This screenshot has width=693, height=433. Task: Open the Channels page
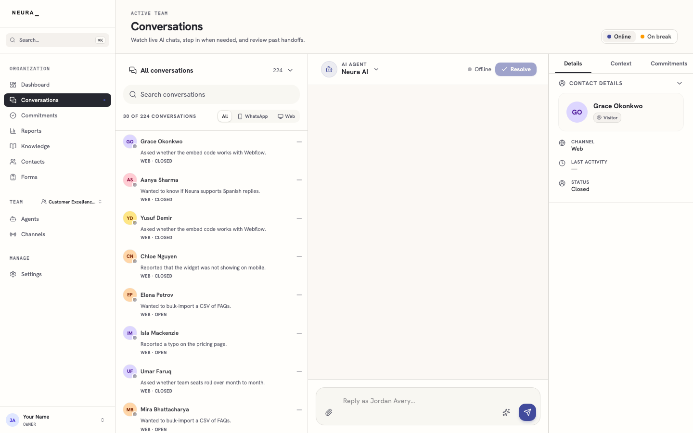[58, 234]
